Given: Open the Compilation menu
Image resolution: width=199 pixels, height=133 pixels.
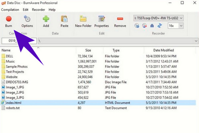Looking at the screenshot, I should click(x=10, y=10).
